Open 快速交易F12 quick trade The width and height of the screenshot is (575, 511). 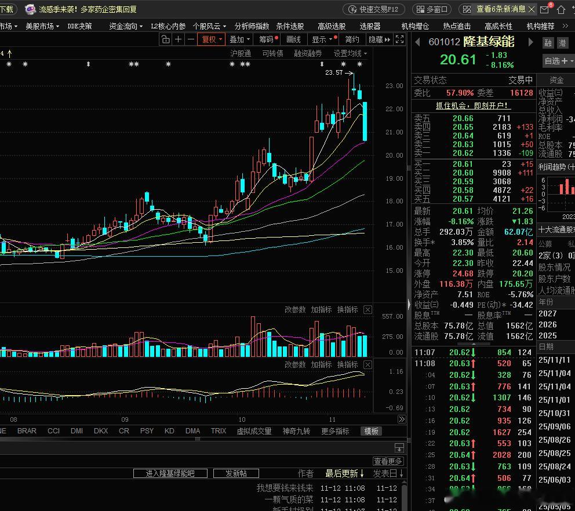(374, 9)
